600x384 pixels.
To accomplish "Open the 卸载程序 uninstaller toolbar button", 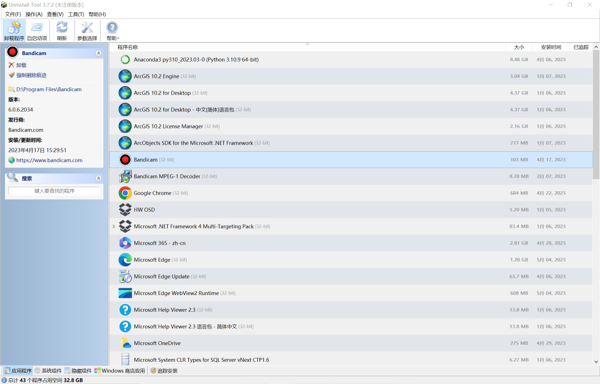I will click(x=14, y=31).
